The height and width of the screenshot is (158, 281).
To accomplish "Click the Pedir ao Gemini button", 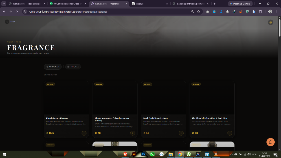I will point(240,4).
